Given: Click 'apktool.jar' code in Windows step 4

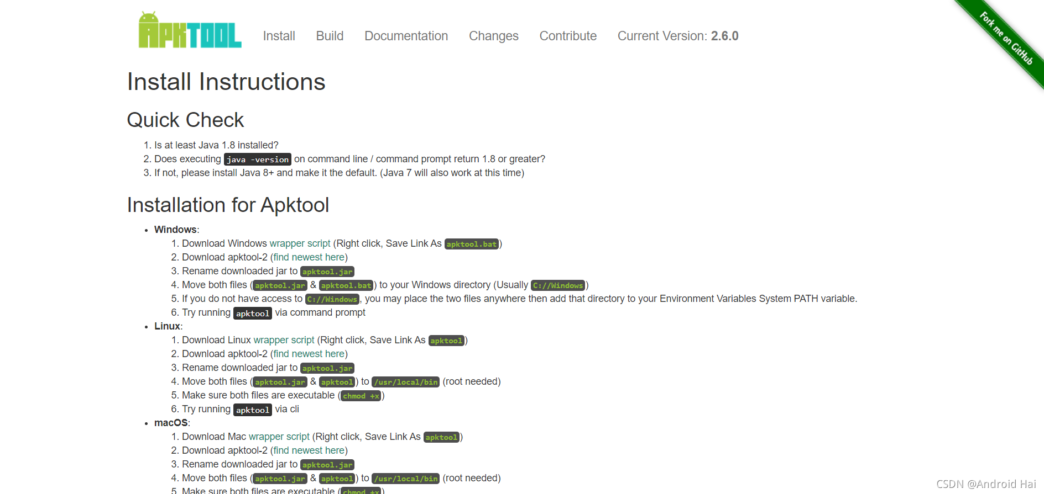Looking at the screenshot, I should tap(280, 285).
